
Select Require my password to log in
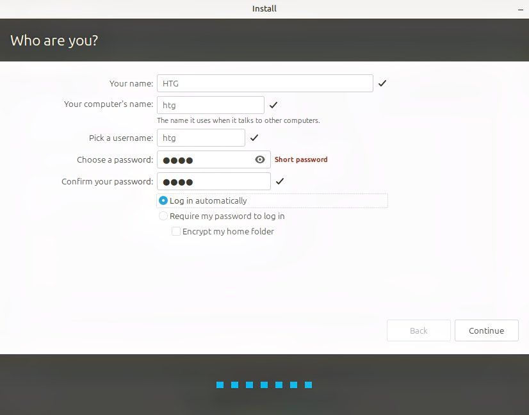pyautogui.click(x=163, y=216)
